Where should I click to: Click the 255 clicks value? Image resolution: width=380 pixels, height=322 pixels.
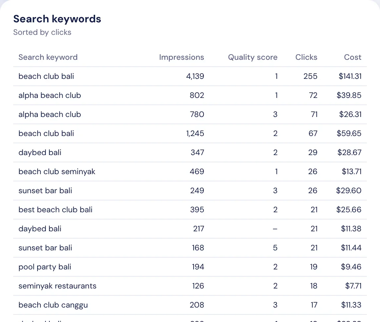[x=310, y=76]
